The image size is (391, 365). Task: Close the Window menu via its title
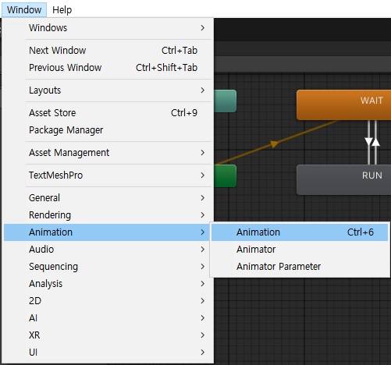(24, 10)
